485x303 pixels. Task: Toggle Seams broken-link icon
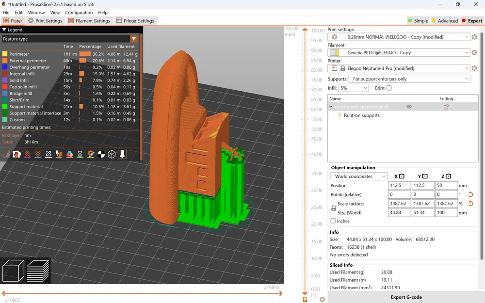tap(48, 154)
